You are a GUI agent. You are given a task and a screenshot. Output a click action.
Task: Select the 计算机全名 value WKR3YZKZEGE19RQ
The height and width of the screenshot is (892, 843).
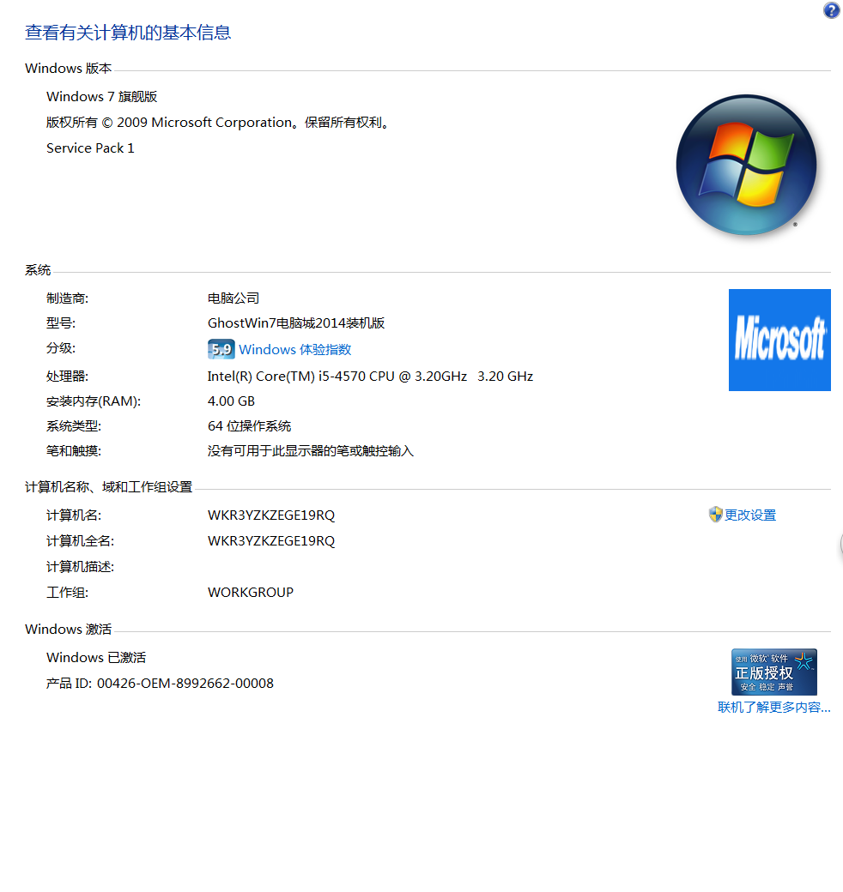coord(271,541)
